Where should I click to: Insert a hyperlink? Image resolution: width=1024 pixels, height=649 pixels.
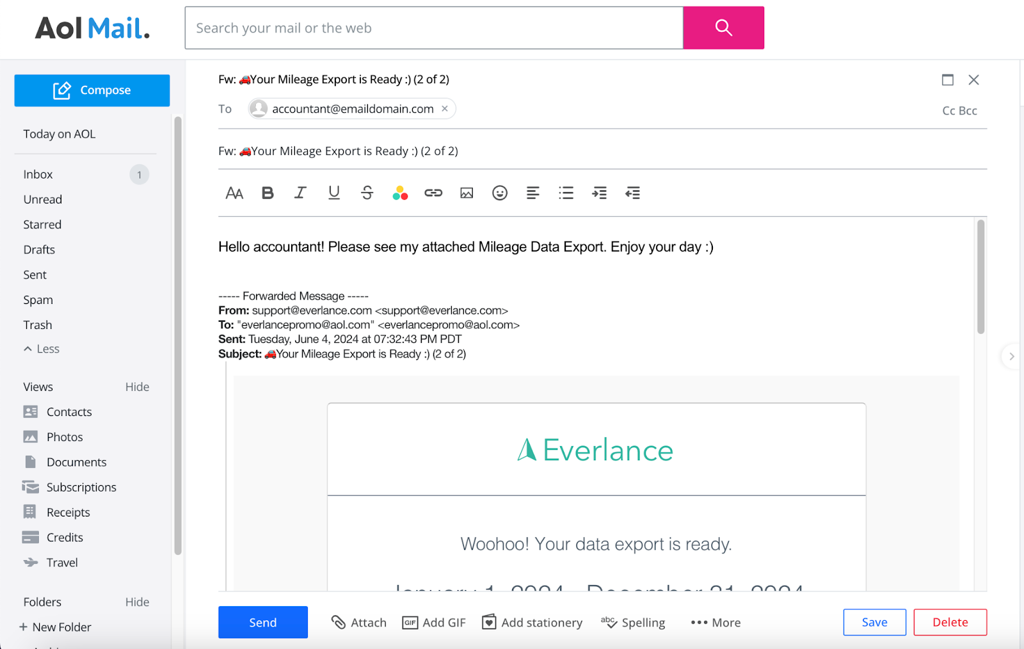coord(433,193)
